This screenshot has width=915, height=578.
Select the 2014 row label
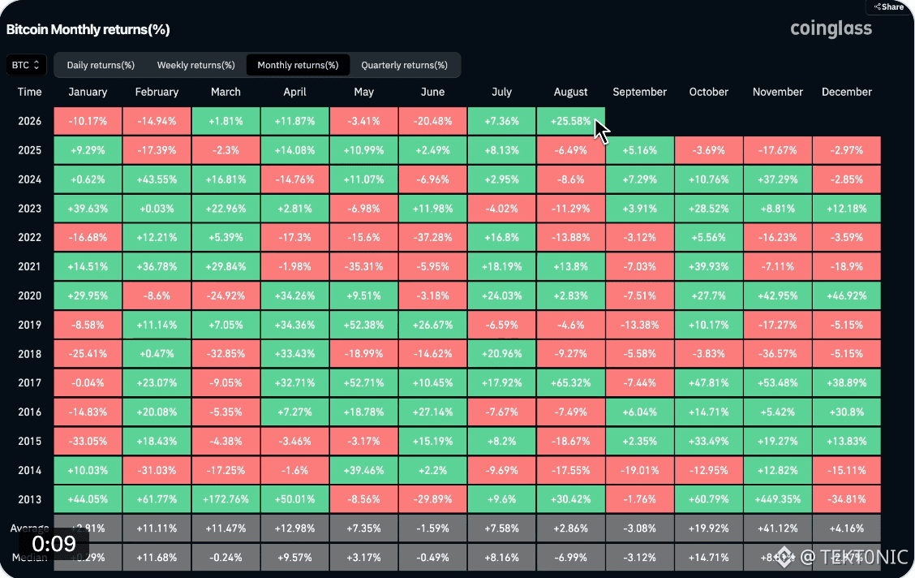coord(29,470)
